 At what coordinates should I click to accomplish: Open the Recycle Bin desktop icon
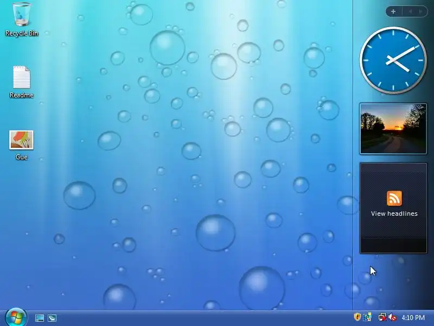tap(22, 20)
